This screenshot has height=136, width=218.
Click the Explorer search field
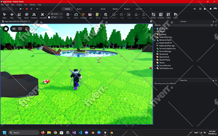pyautogui.click(x=182, y=25)
